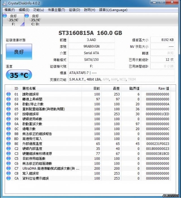This screenshot has width=181, height=198.
Task: Click the 最差 column header
Action: coord(111,88)
